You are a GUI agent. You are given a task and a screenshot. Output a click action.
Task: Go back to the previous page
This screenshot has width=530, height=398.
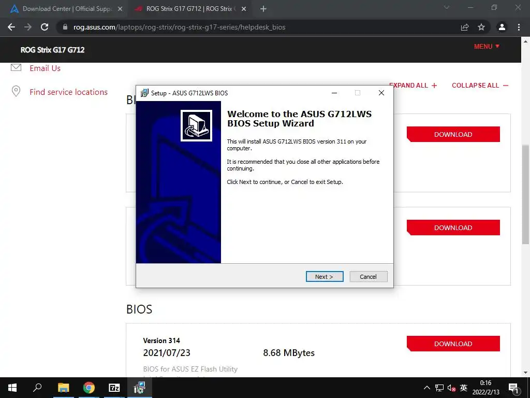tap(11, 27)
